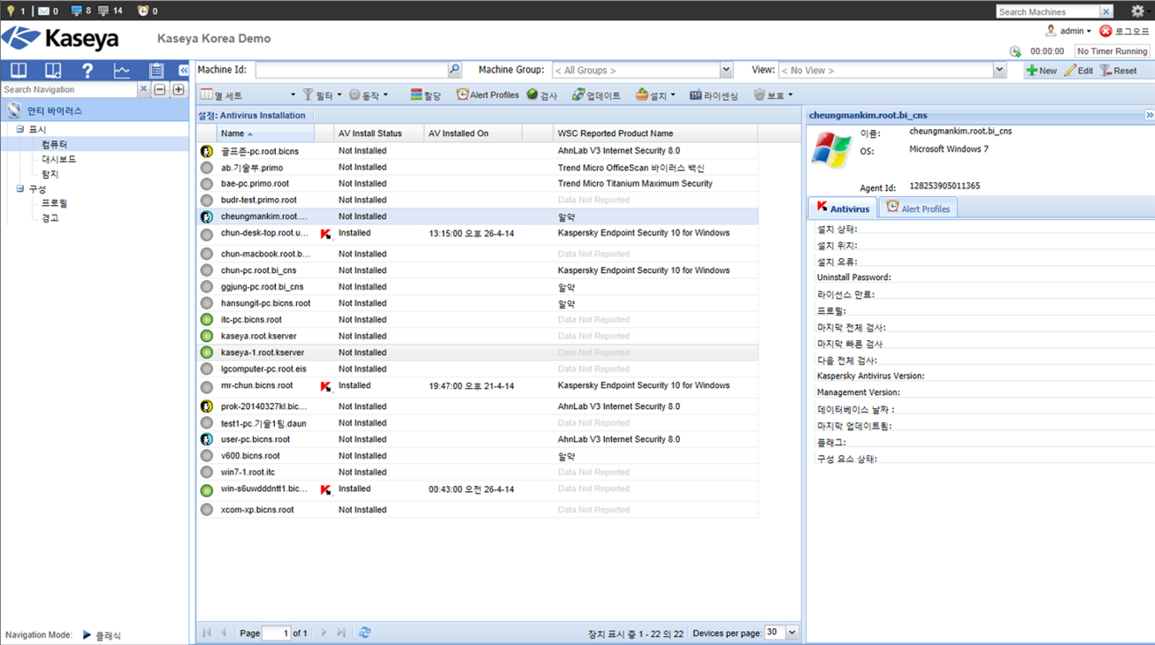The width and height of the screenshot is (1155, 645).
Task: Click the Kaspersky icon on win-s6uwdddntt1 row
Action: point(325,489)
